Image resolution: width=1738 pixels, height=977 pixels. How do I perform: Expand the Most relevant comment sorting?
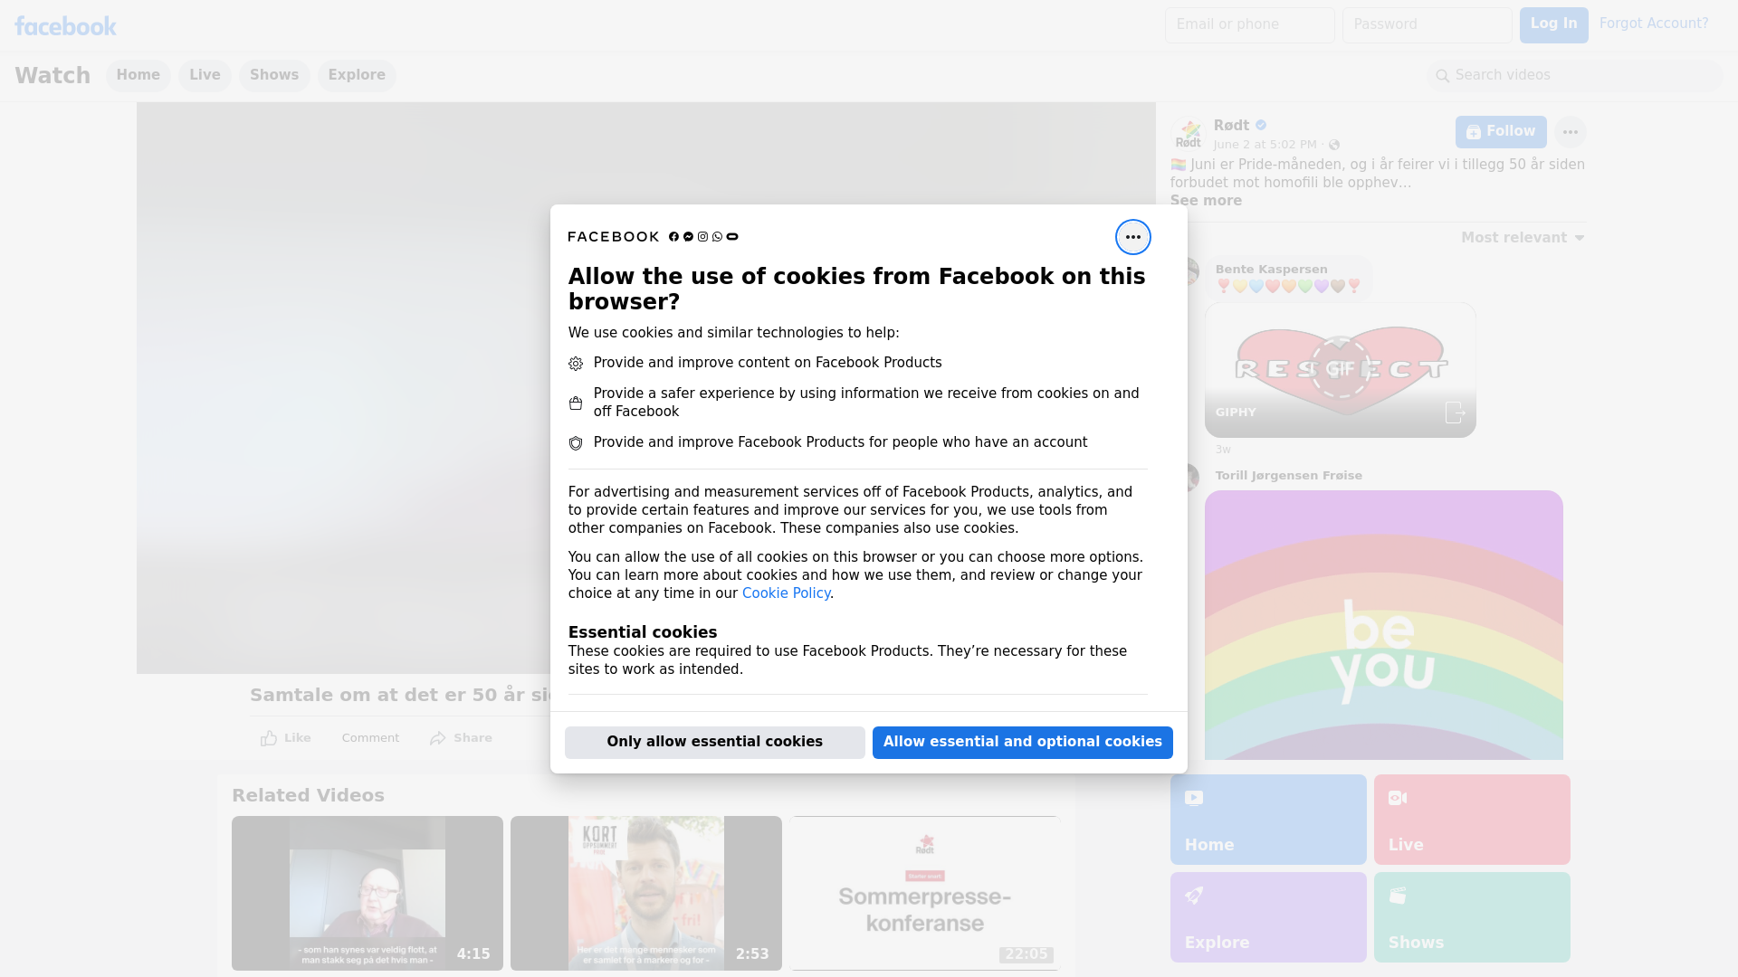[x=1522, y=238]
